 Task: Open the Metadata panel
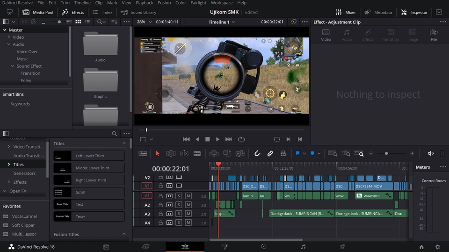click(x=378, y=12)
